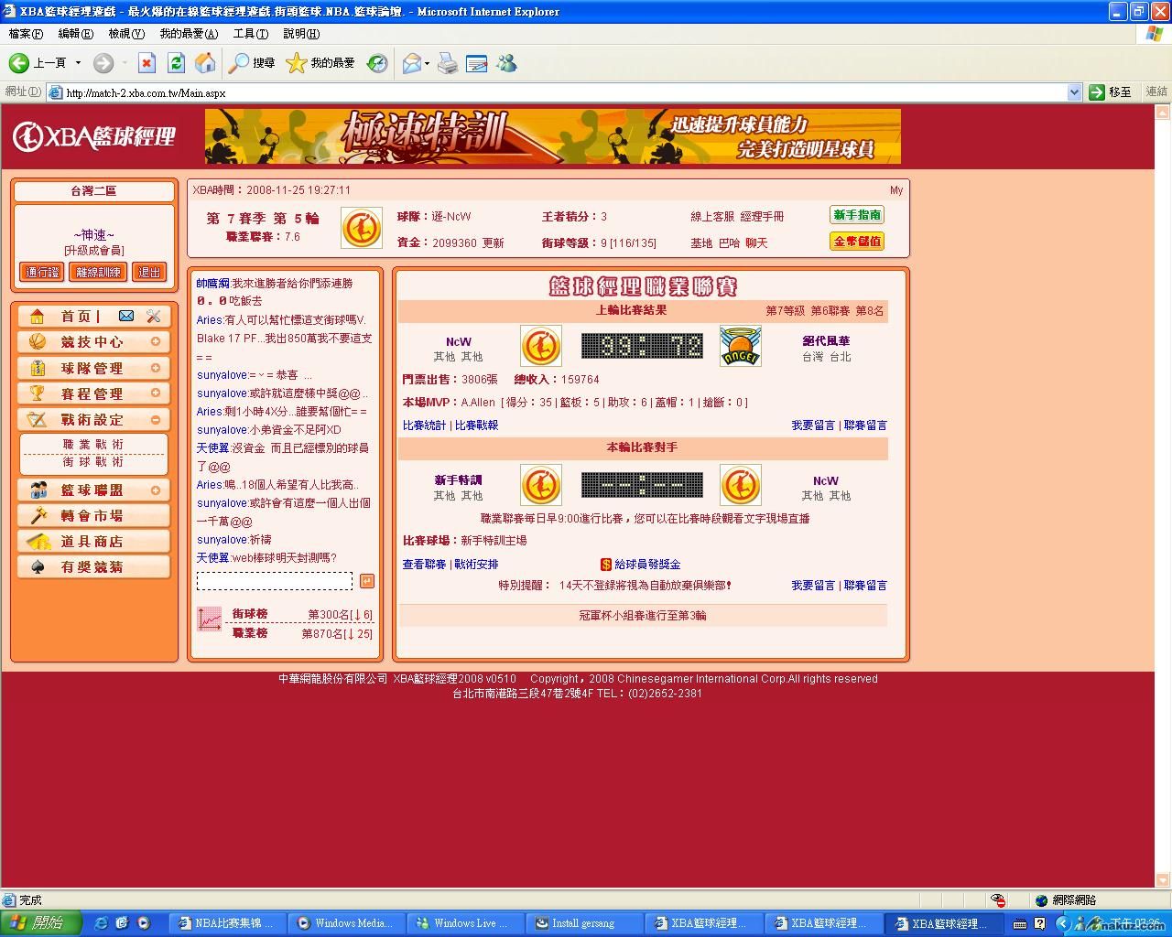
Task: Open the 我的最愛(A) menu
Action: [x=189, y=34]
